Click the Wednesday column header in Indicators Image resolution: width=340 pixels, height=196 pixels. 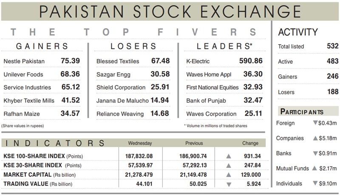[x=139, y=143]
